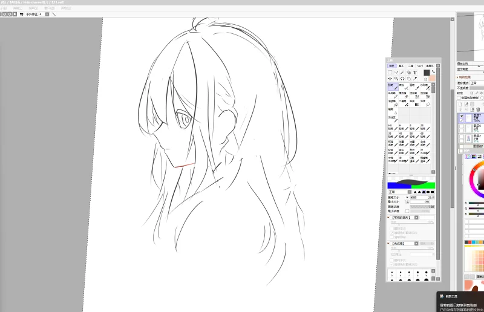
Task: Click the brush size input field
Action: click(422, 197)
